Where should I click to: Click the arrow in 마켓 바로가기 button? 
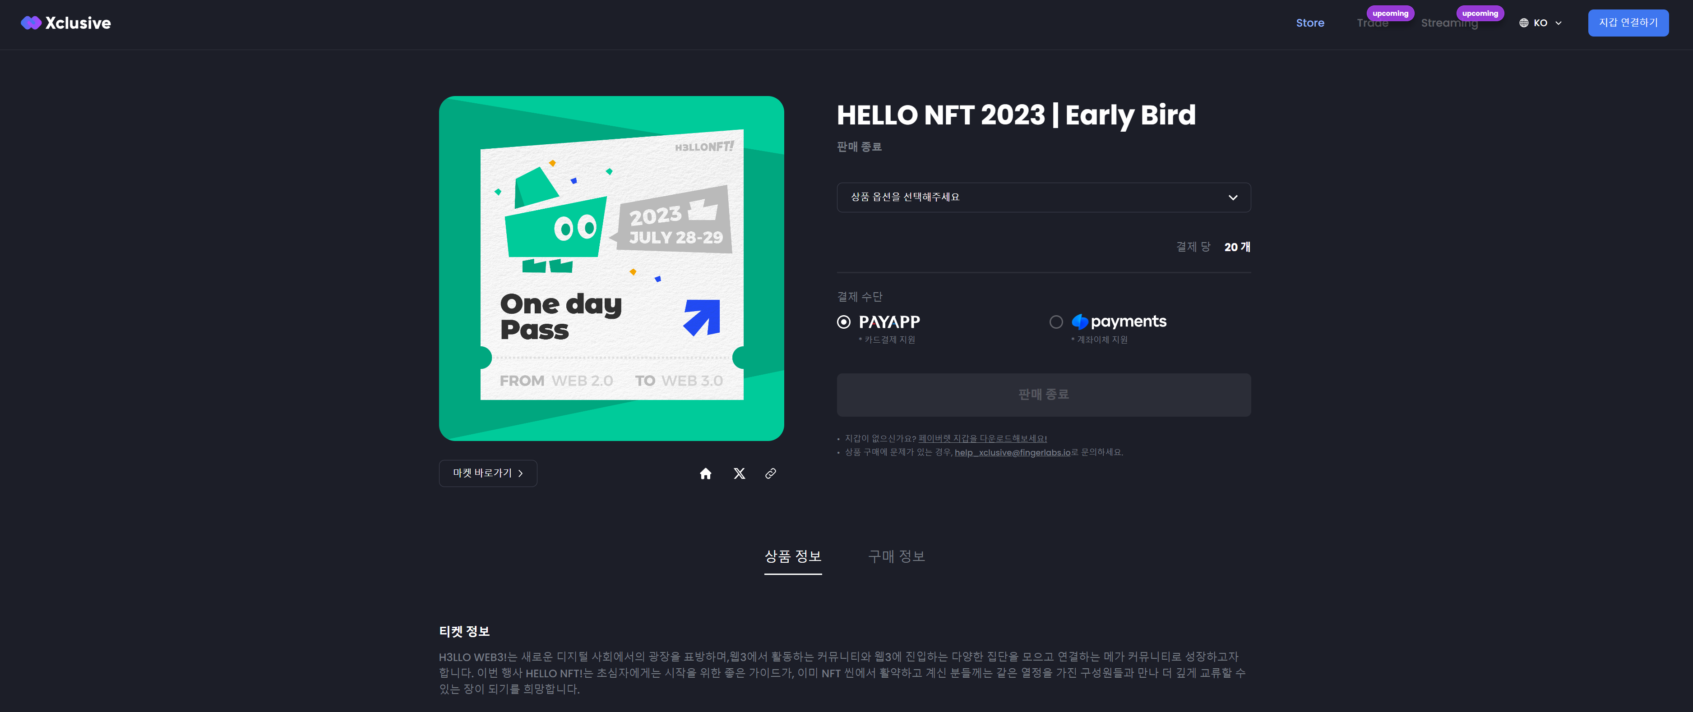[x=521, y=473]
